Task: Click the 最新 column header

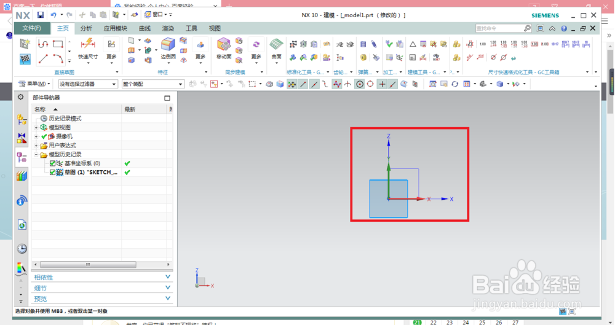Action: click(145, 109)
